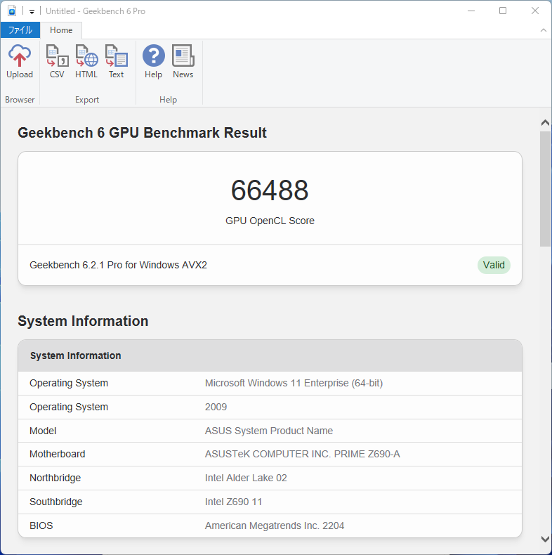Click the 66488 GPU OpenCL score
The image size is (552, 555).
point(270,190)
